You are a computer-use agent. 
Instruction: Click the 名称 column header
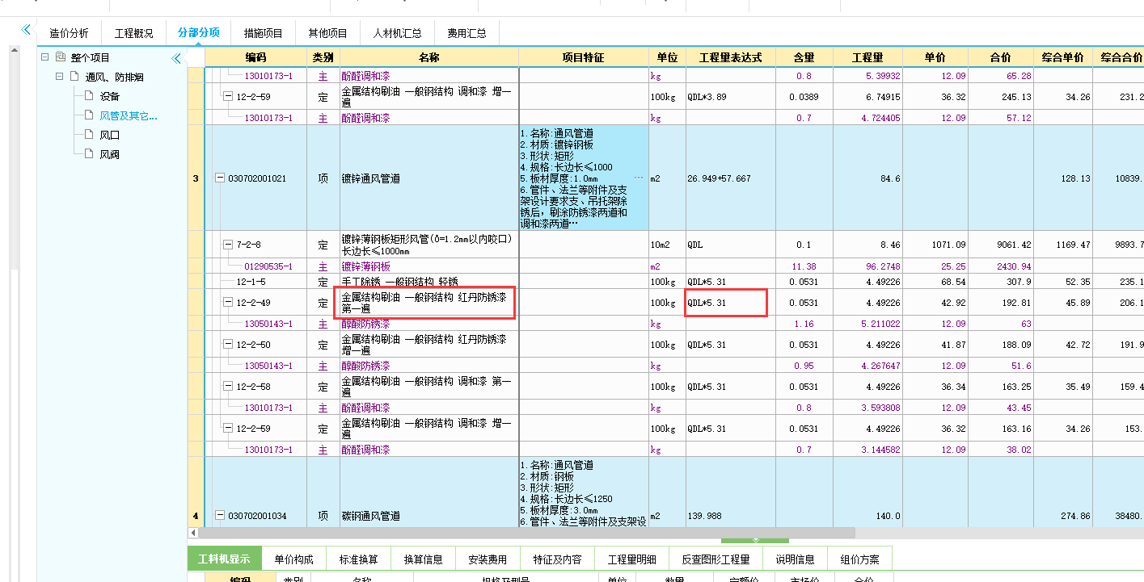click(429, 57)
